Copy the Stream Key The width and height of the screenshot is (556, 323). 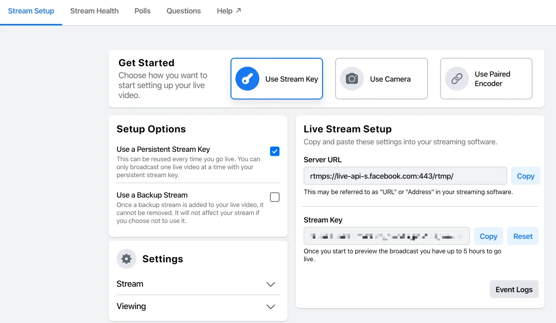click(x=488, y=236)
